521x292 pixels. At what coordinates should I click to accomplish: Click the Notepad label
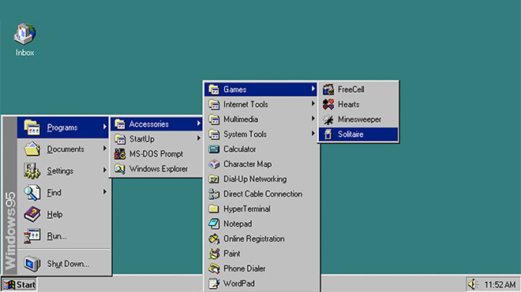pyautogui.click(x=238, y=224)
